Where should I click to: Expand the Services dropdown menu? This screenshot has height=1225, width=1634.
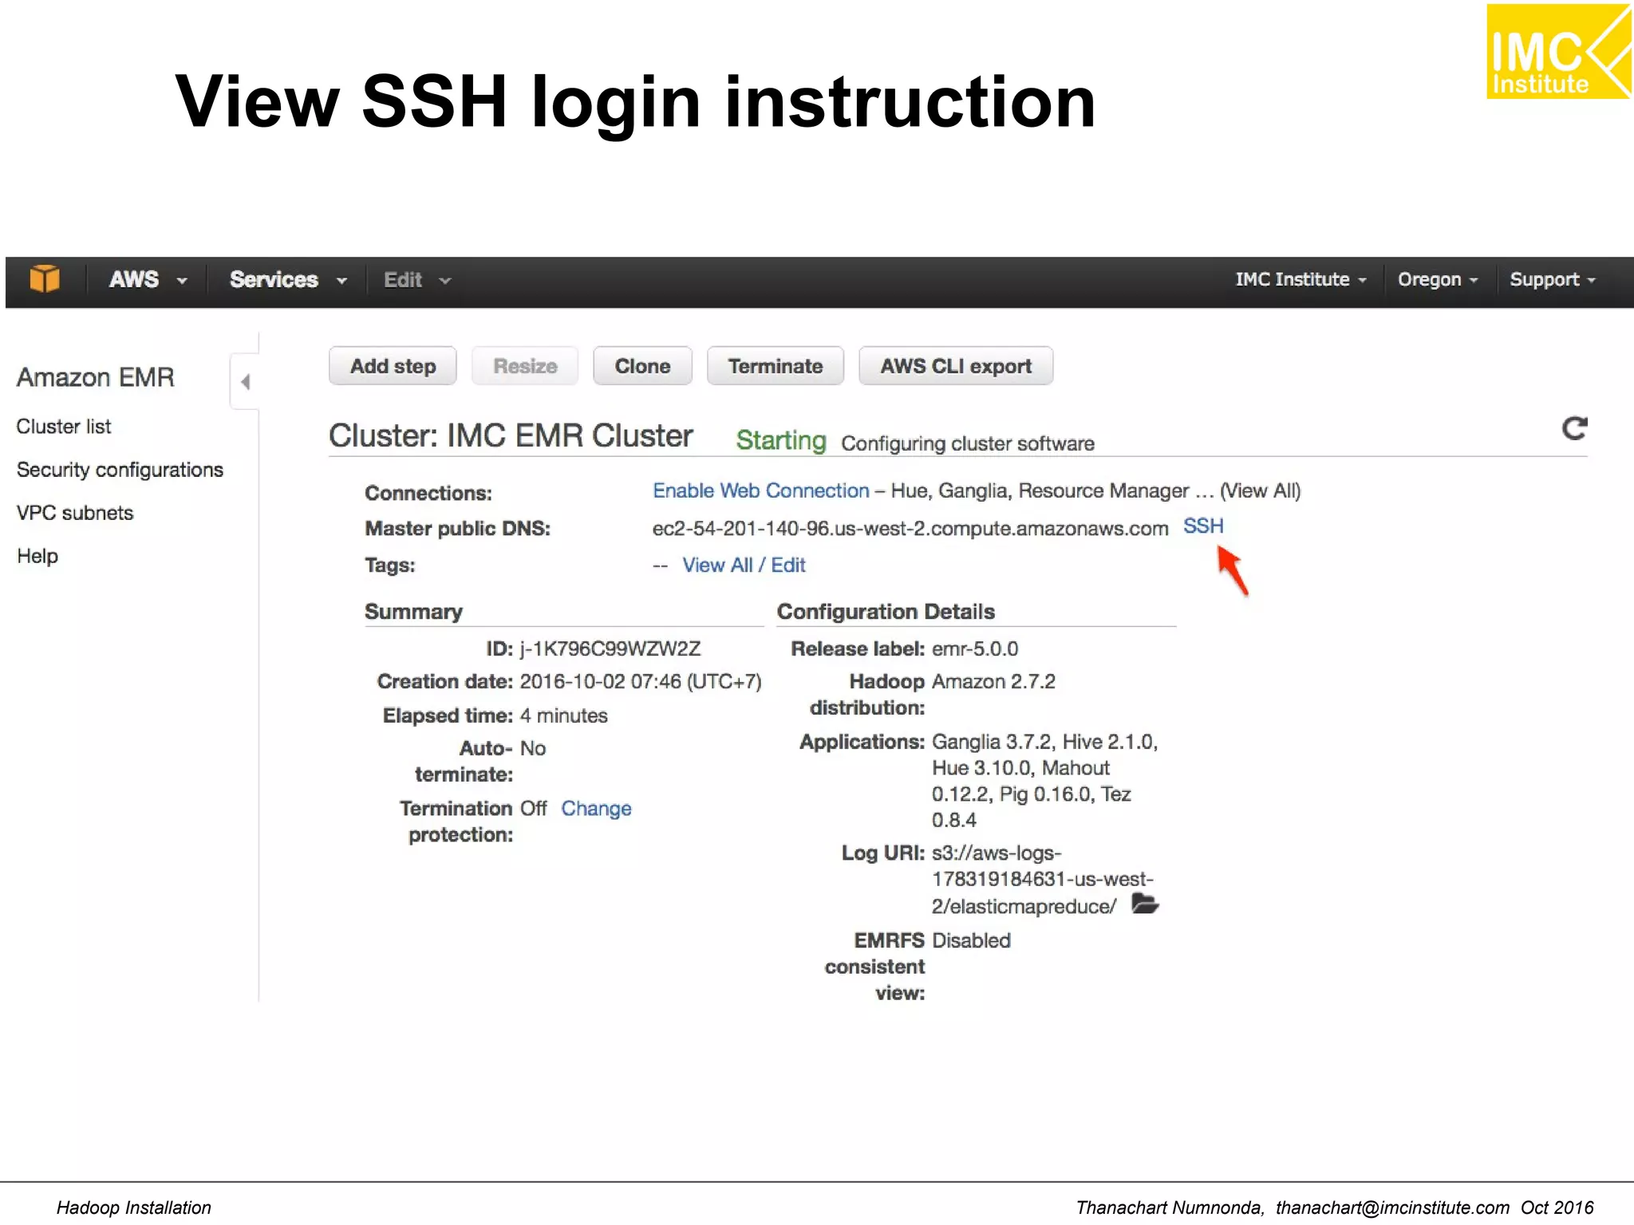[x=288, y=280]
